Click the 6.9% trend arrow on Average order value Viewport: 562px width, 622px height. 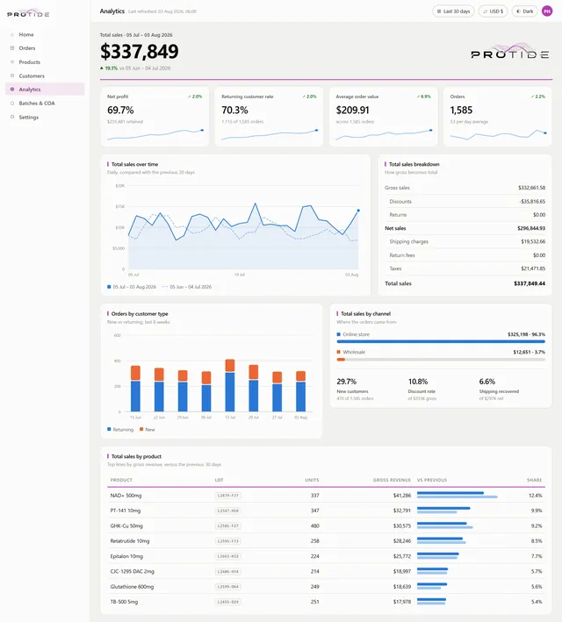pos(418,97)
